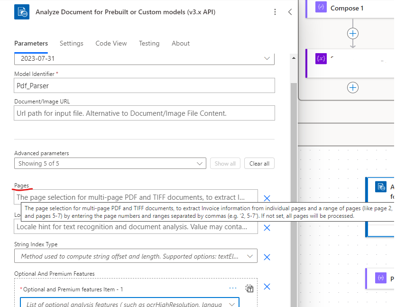Viewport: 396px width, 307px height.
Task: Click the Show all button
Action: 225,163
